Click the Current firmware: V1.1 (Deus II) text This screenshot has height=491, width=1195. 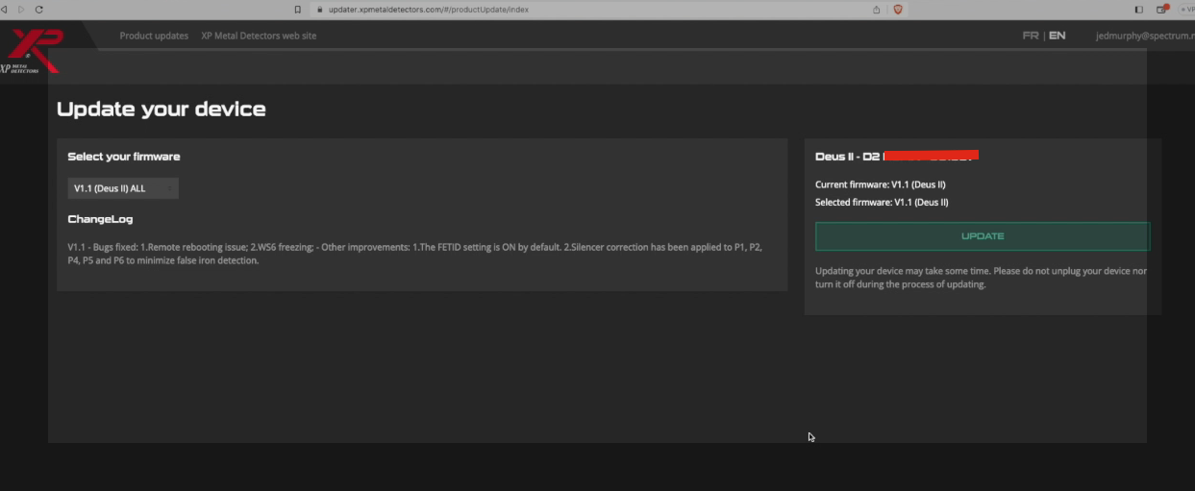882,184
